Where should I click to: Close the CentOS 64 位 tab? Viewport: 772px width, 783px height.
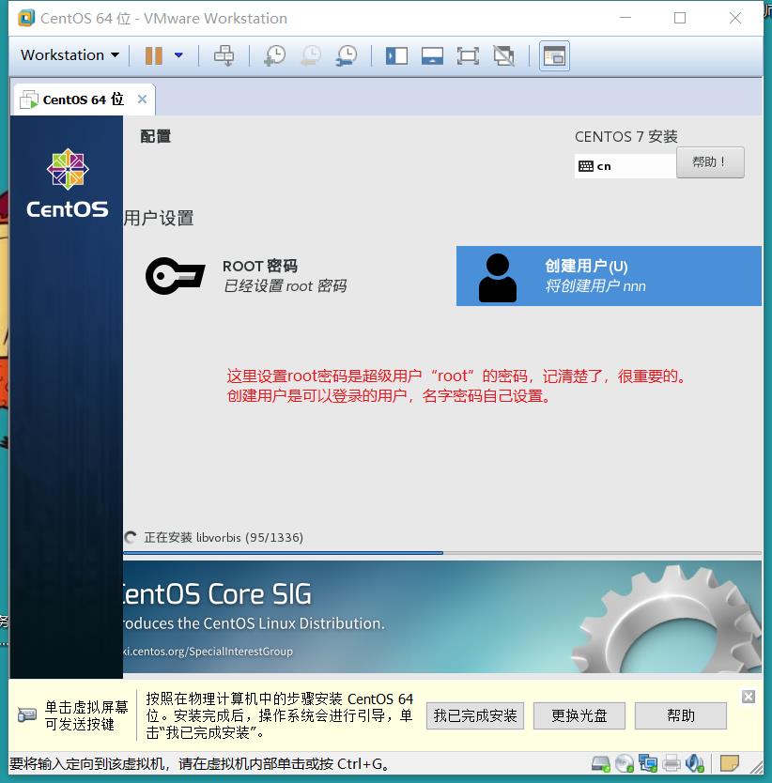pos(143,99)
